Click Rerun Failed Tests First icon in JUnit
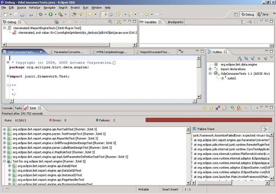This screenshot has width=276, height=194. coord(239,108)
